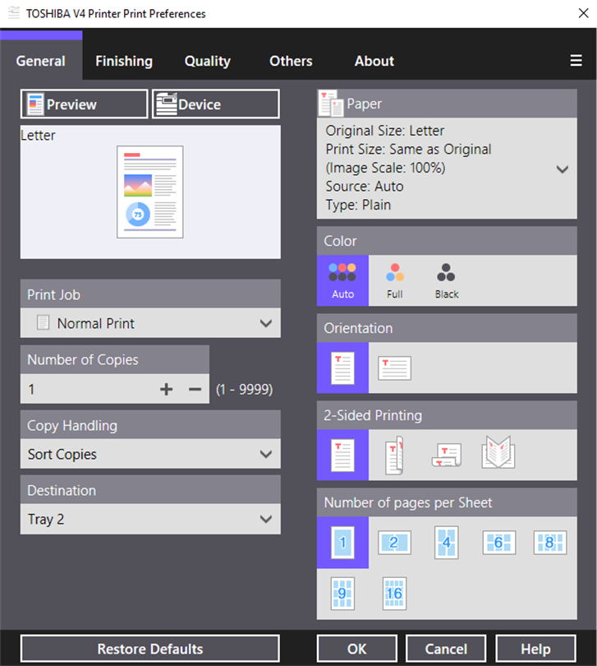597x666 pixels.
Task: Select Auto color mode
Action: pos(342,280)
